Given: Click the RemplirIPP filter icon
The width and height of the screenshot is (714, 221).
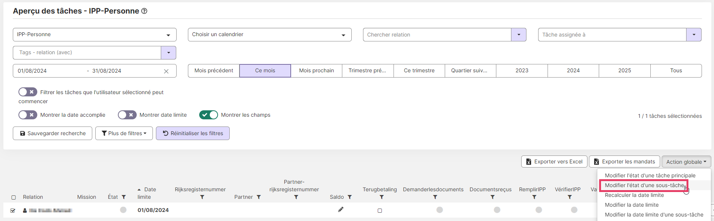Looking at the screenshot, I should [x=534, y=197].
